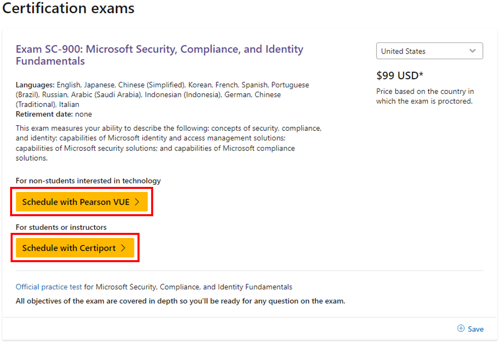Click the arrow icon on Pearson VUE button

pyautogui.click(x=137, y=202)
